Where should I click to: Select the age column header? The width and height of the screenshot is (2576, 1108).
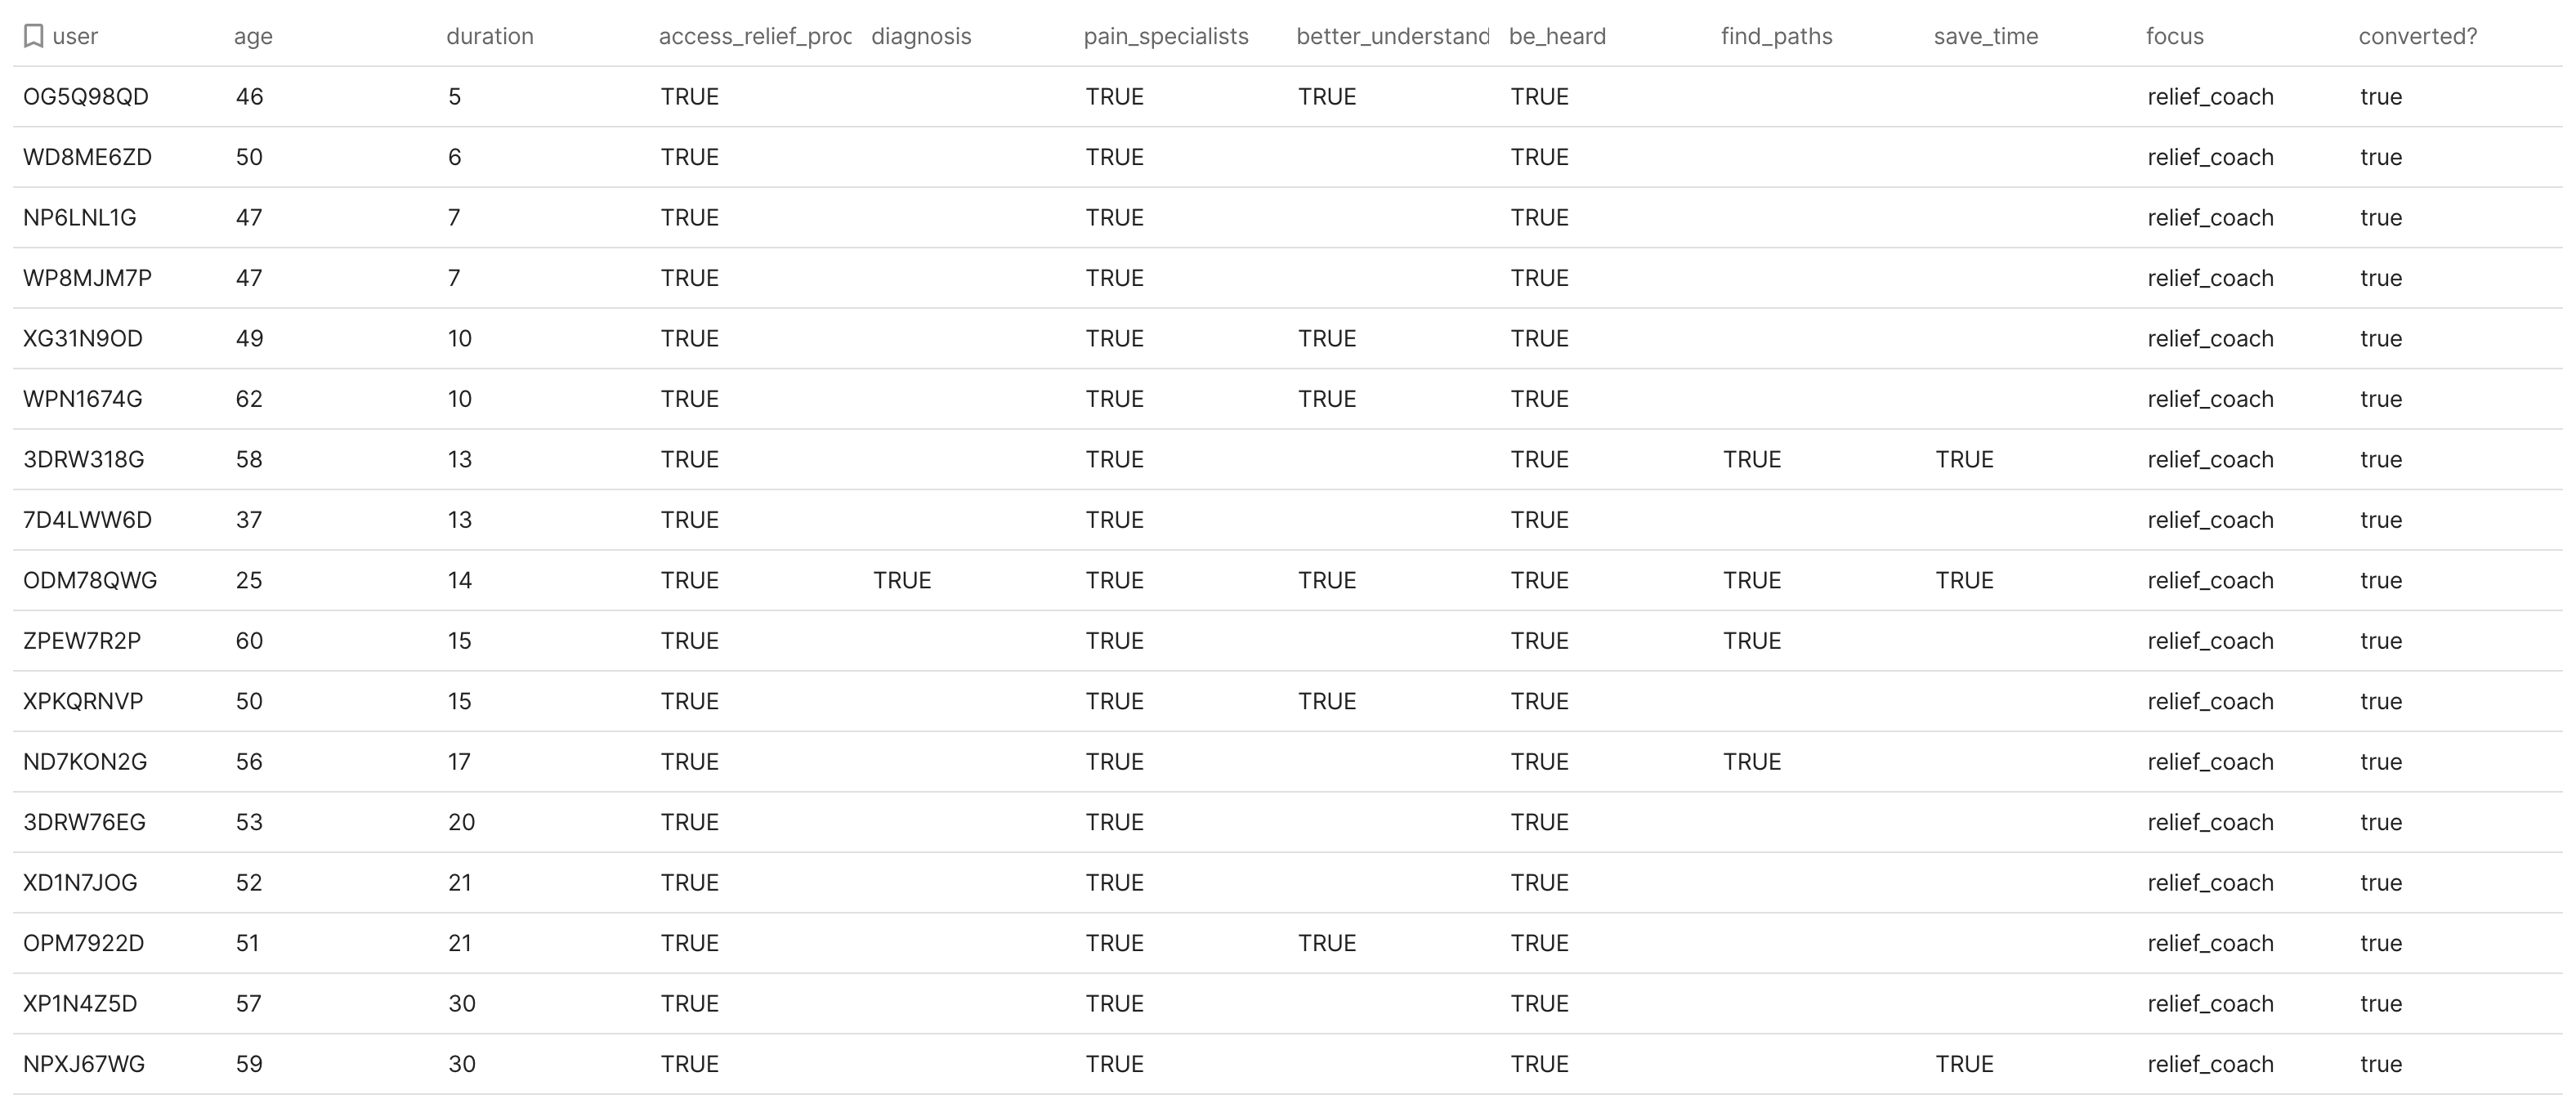pyautogui.click(x=253, y=36)
